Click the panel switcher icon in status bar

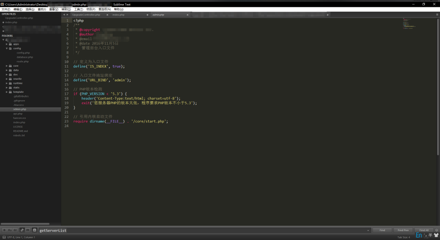4,237
